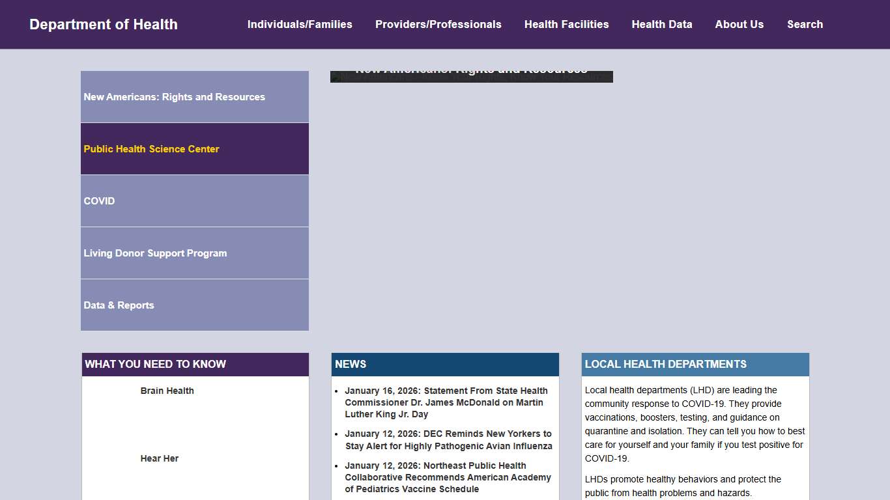Click Search in the top navigation
890x500 pixels.
pos(805,25)
